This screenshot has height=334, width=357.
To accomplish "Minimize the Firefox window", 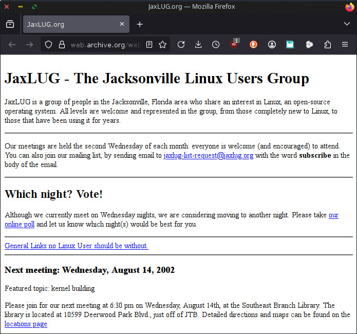I will pos(21,7).
